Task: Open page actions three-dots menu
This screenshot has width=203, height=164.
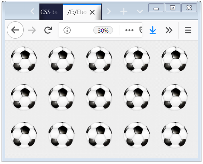Action: click(129, 30)
